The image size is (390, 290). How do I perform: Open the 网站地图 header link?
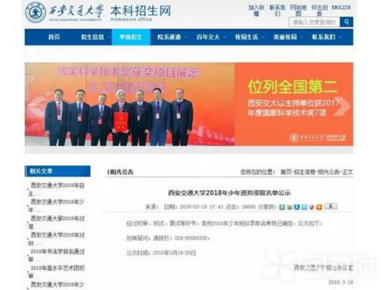298,10
